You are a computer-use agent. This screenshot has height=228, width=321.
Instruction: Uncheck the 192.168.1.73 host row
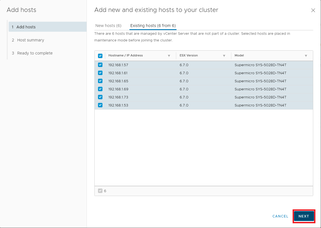pyautogui.click(x=100, y=97)
